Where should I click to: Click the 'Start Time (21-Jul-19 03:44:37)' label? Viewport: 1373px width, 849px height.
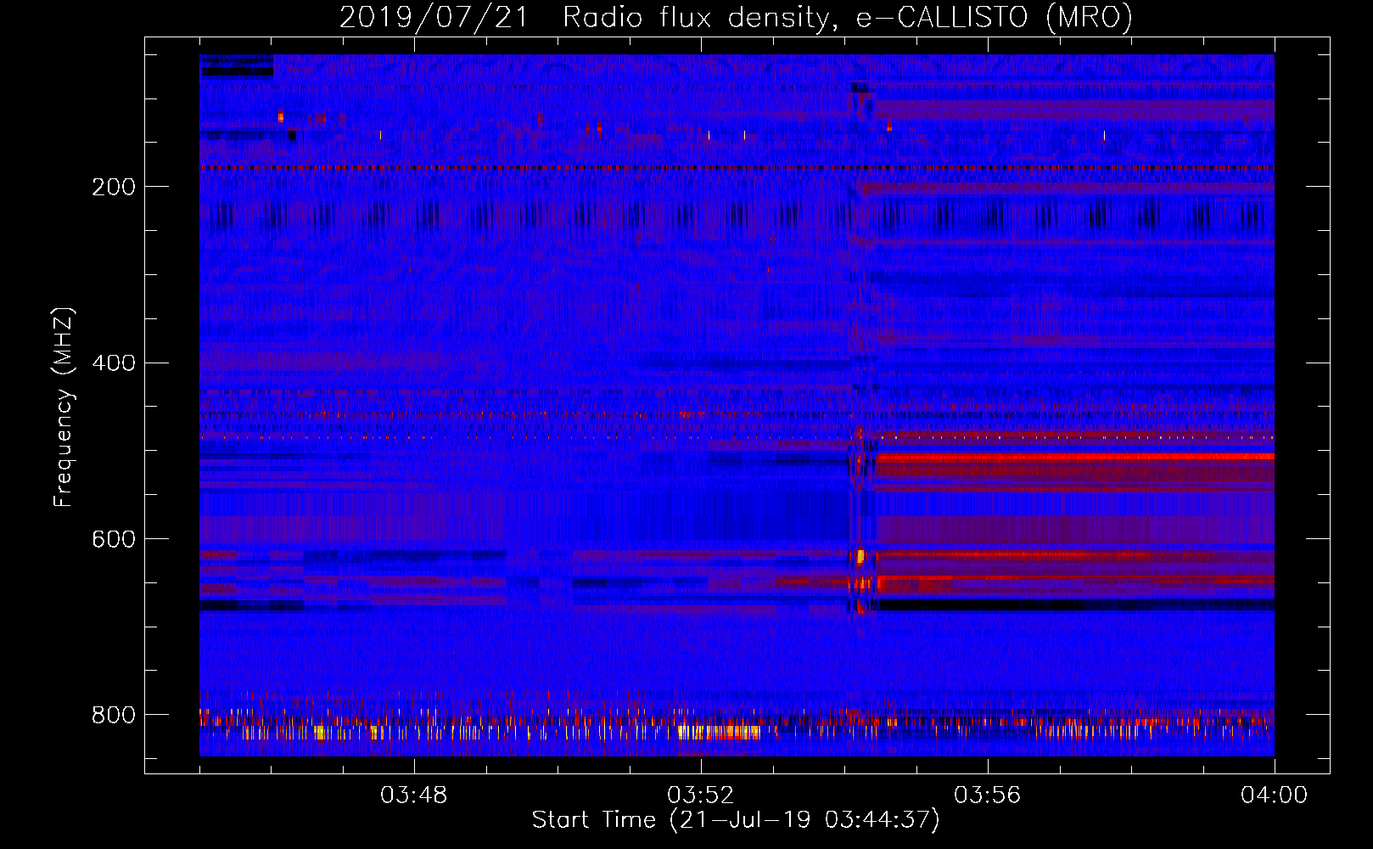click(736, 820)
